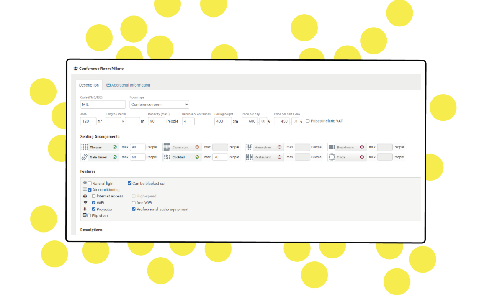Click the Theater seating layout icon

click(x=84, y=147)
